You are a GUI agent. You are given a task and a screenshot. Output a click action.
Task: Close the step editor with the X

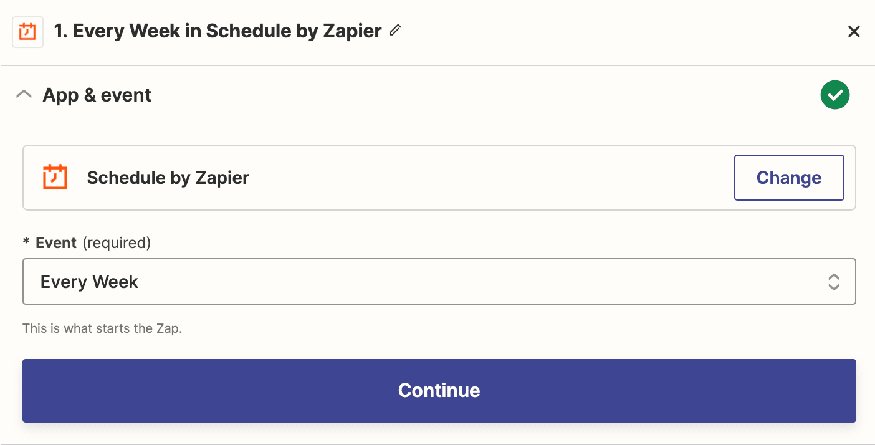[x=854, y=31]
